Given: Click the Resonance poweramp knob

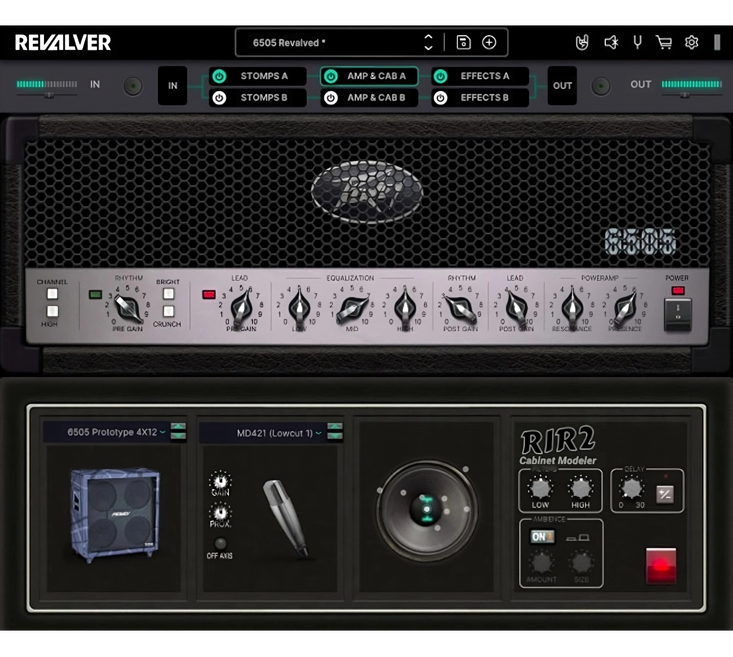Looking at the screenshot, I should (572, 308).
